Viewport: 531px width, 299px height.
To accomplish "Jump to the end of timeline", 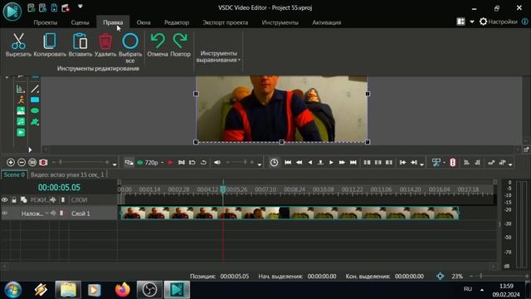I will [x=353, y=163].
